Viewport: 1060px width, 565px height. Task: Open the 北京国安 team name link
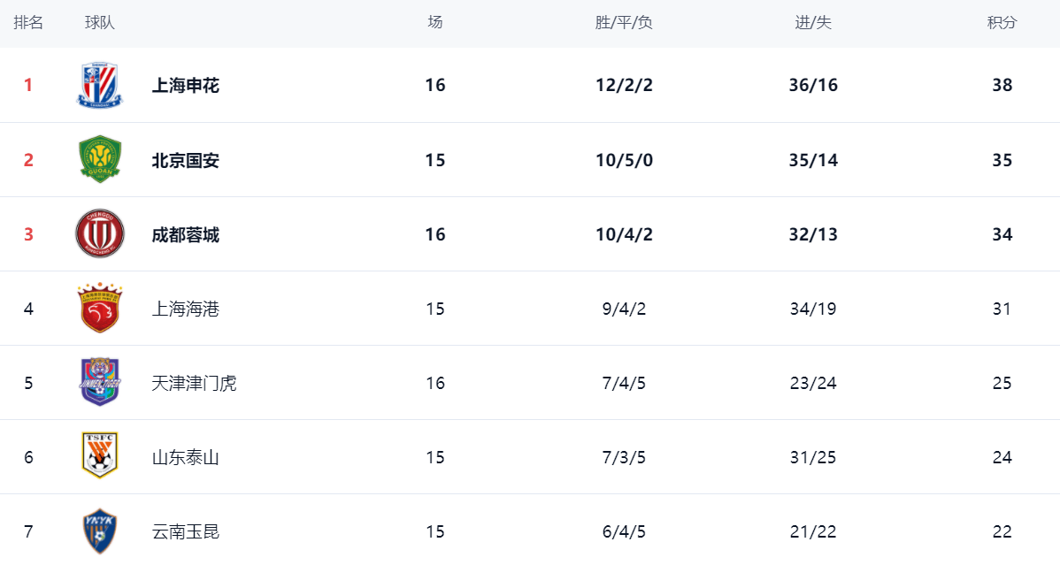[x=186, y=160]
